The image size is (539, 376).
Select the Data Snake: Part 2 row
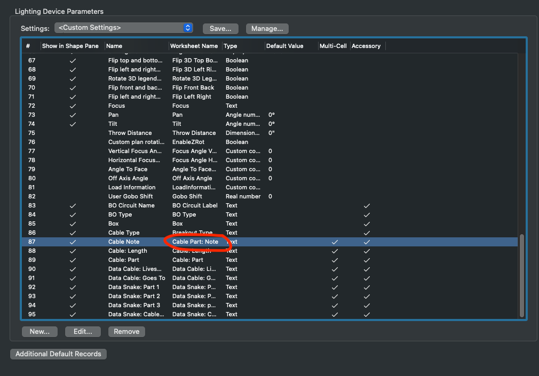[x=134, y=296]
